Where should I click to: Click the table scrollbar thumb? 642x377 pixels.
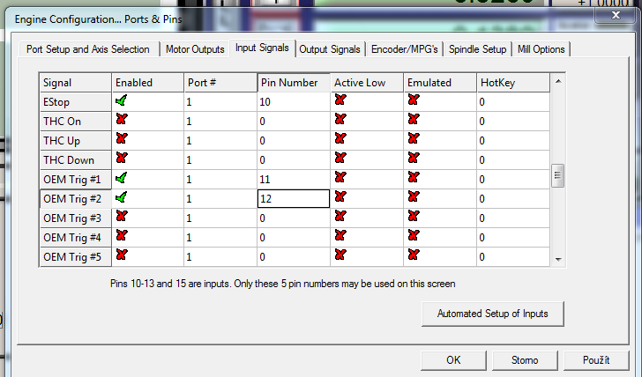pyautogui.click(x=557, y=175)
